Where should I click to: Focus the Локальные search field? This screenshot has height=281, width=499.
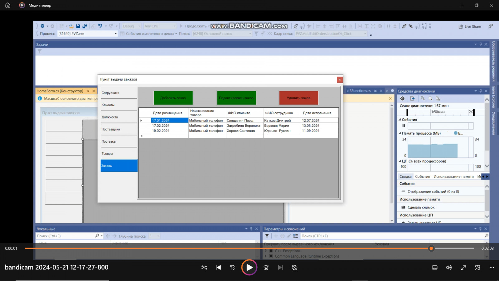pos(66,236)
